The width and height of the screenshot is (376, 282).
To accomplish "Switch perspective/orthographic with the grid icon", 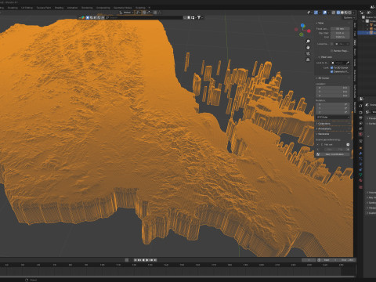I will click(x=308, y=60).
